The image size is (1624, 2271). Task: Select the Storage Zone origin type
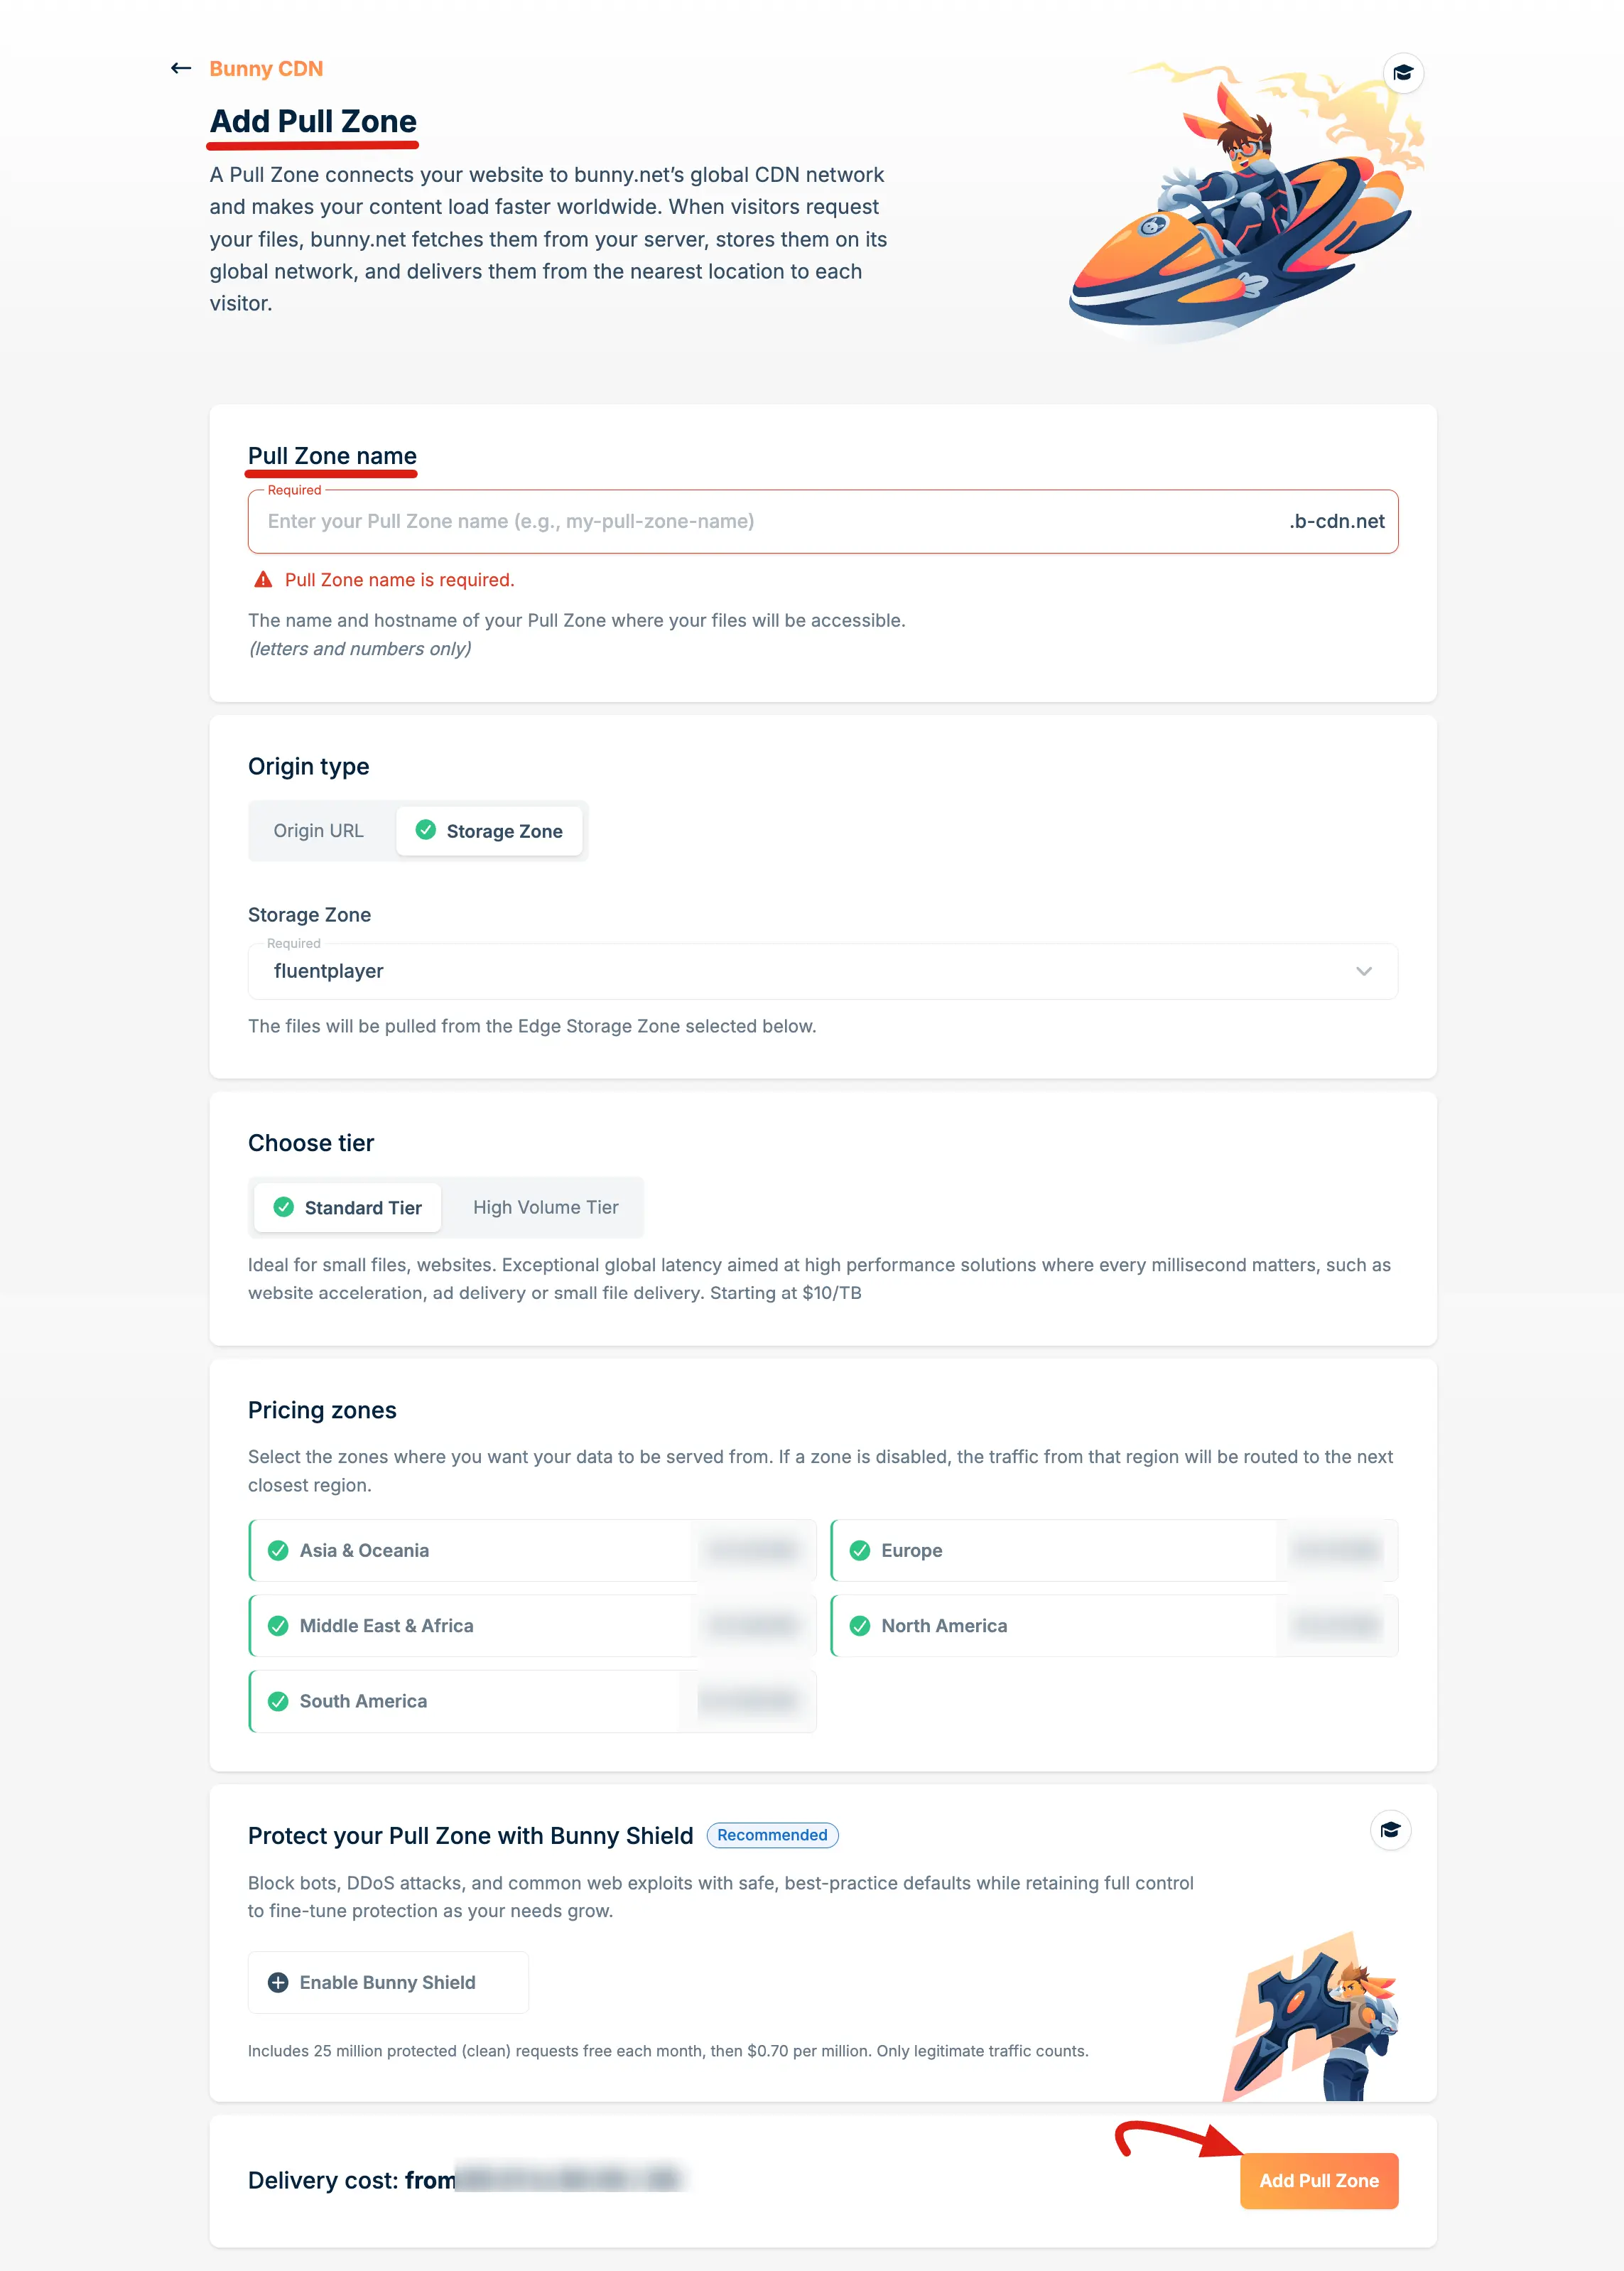(489, 831)
